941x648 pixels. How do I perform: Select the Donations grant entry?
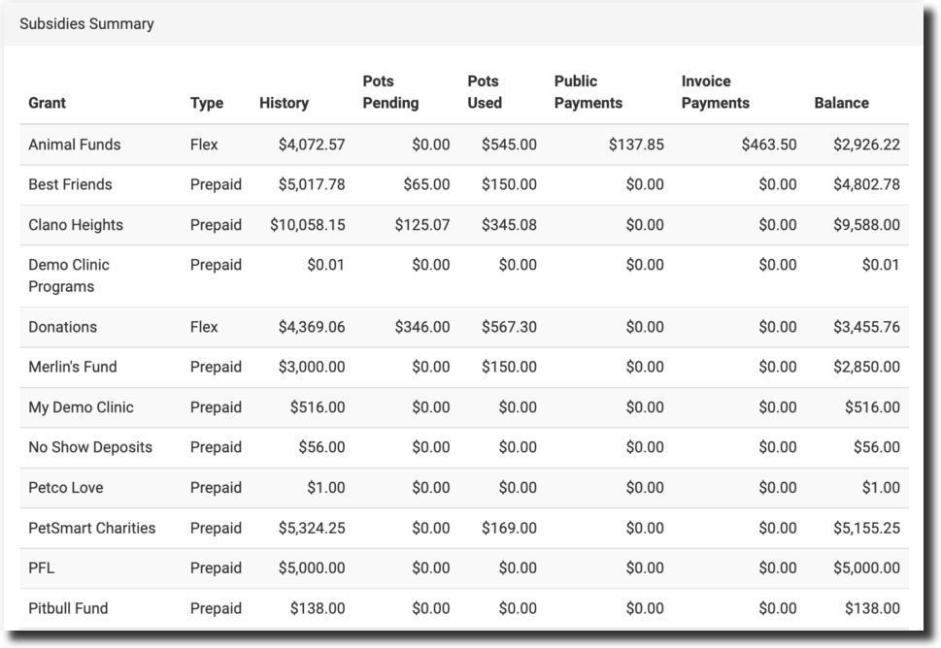[x=63, y=327]
